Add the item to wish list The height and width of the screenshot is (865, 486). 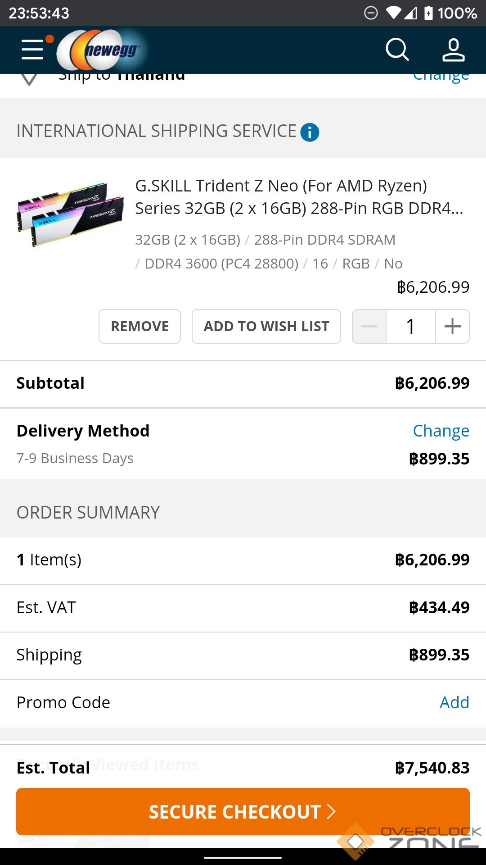(x=266, y=326)
